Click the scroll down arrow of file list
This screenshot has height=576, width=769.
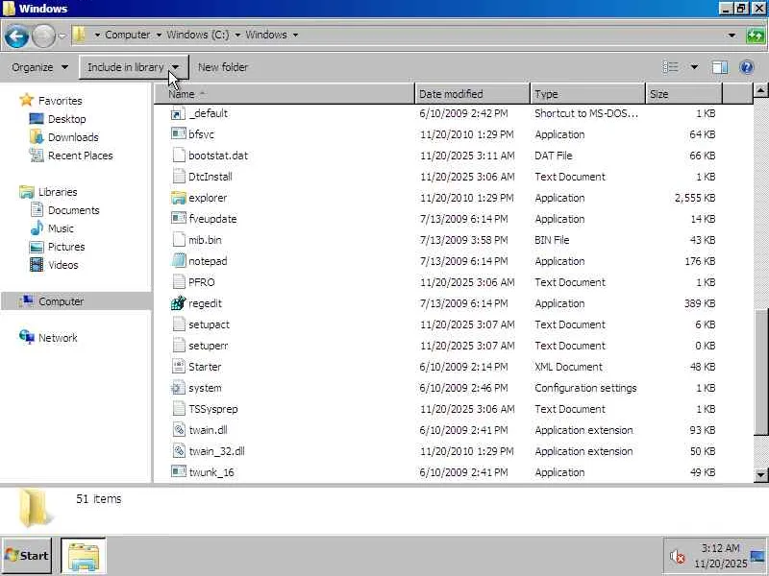pos(760,474)
